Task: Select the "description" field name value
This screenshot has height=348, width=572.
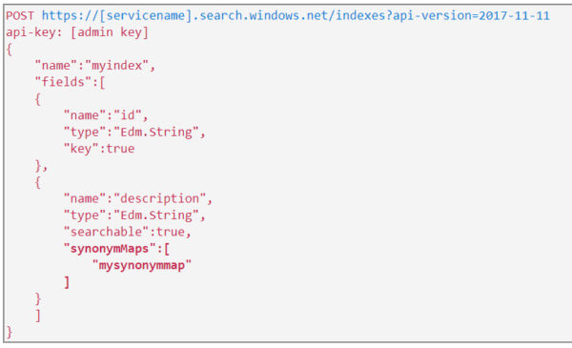Action: (160, 198)
